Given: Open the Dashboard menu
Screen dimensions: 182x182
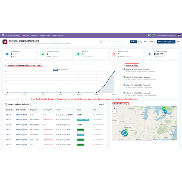Looking at the screenshot, I should pos(26,35).
